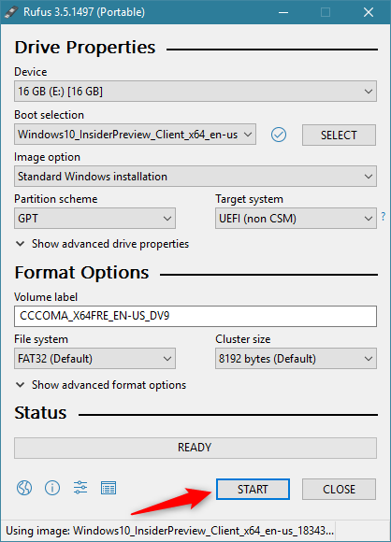Click the Boot selection label
391x542 pixels.
(x=50, y=115)
